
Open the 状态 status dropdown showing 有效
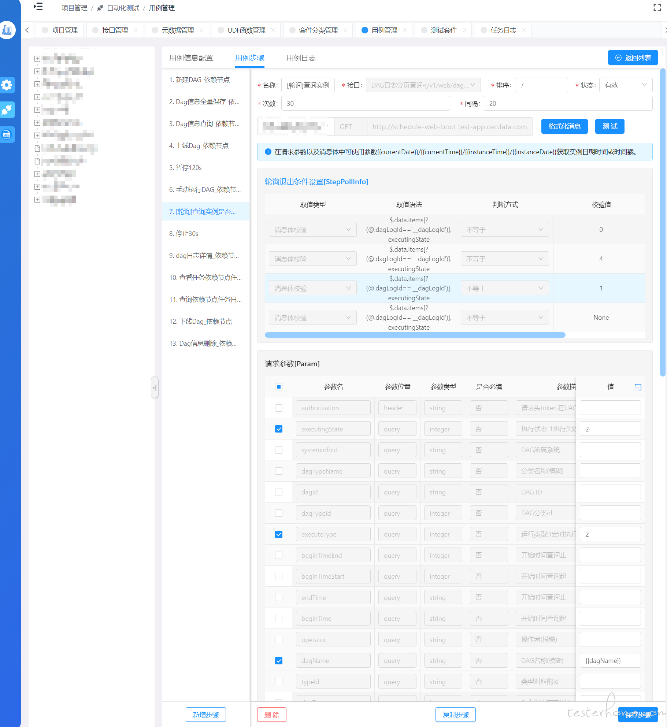[626, 85]
